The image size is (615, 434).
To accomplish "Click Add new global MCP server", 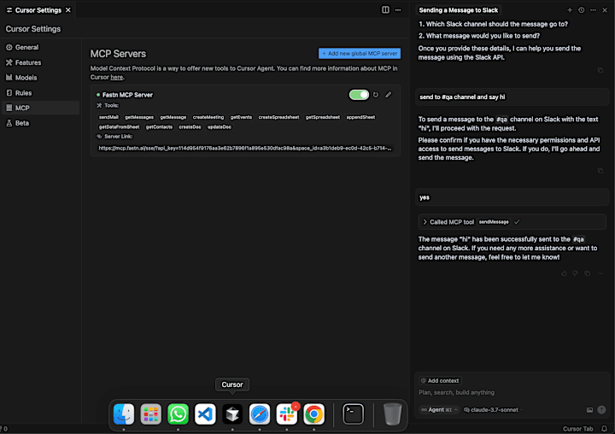I will 360,53.
